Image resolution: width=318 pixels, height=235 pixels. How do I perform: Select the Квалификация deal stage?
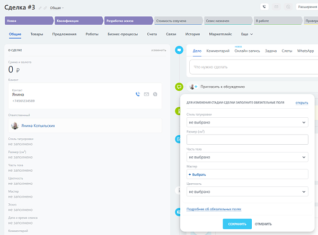coord(78,21)
